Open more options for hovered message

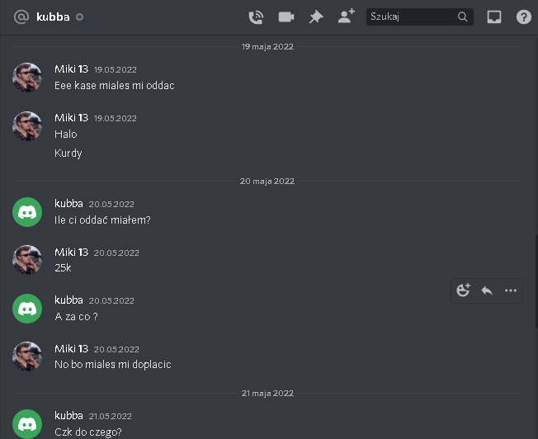click(511, 290)
